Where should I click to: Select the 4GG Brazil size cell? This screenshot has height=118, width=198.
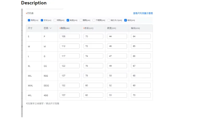click(46, 95)
